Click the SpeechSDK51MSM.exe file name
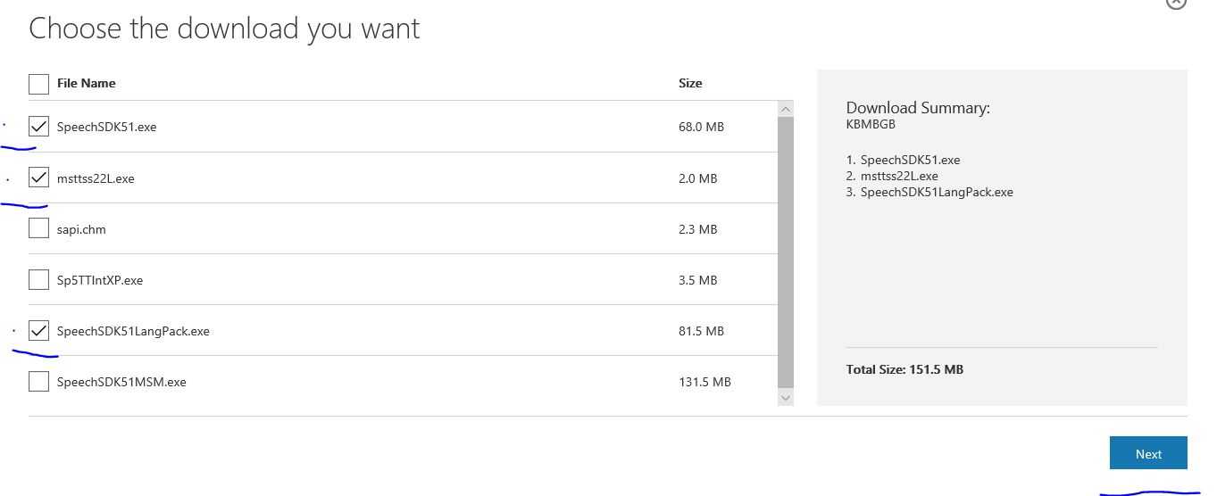Screen dimensions: 1217x496 click(121, 382)
